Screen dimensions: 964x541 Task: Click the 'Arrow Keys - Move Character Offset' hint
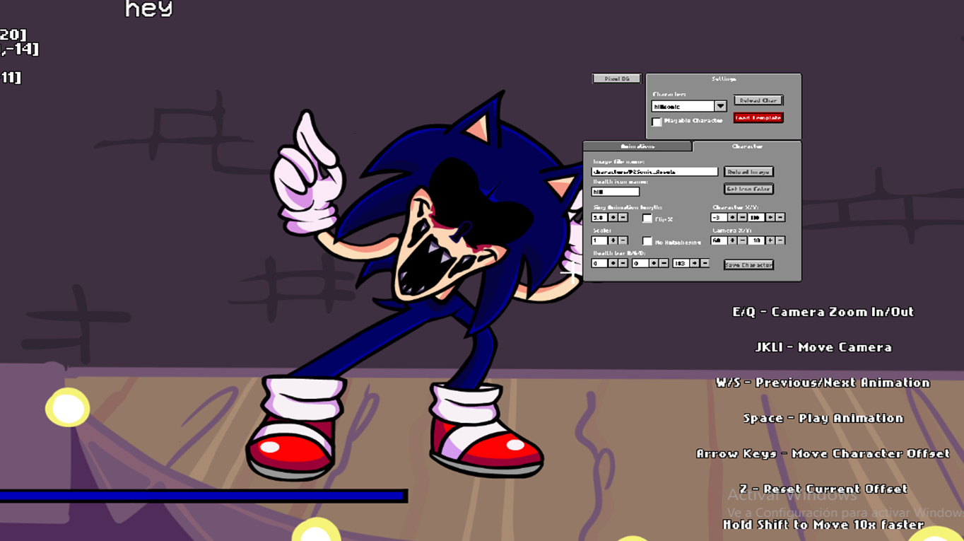coord(823,453)
